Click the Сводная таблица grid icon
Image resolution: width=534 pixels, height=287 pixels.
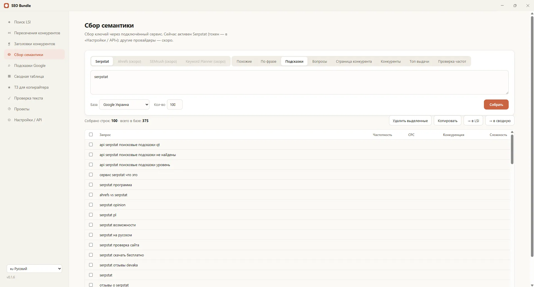pos(9,76)
